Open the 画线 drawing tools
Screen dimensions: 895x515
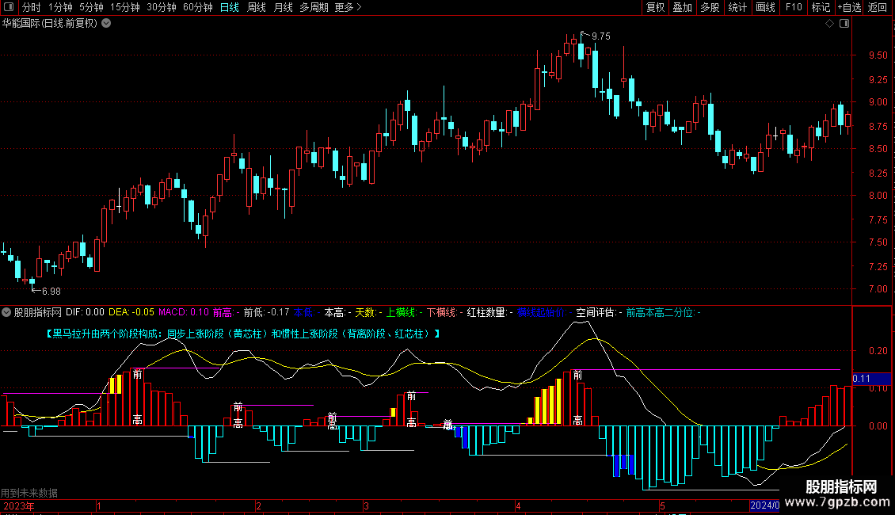[765, 7]
